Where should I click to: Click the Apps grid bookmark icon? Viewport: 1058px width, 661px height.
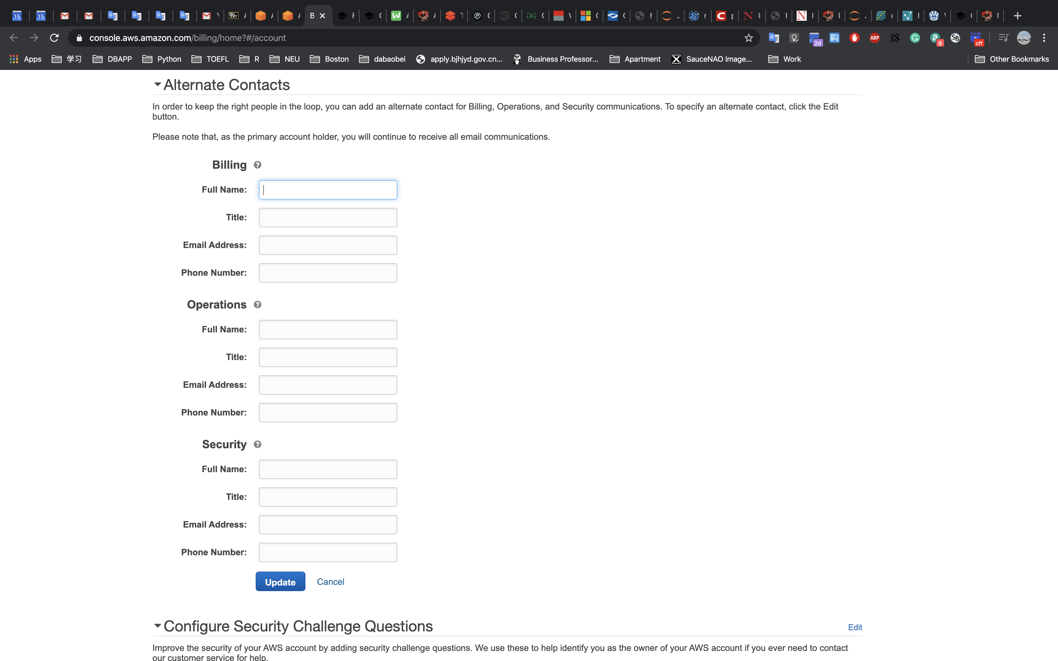click(14, 59)
